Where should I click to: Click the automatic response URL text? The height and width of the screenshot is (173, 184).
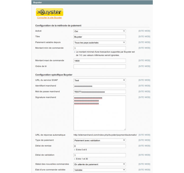pos(105,135)
